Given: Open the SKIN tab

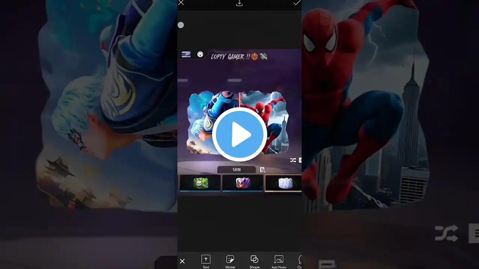Looking at the screenshot, I should [x=237, y=170].
